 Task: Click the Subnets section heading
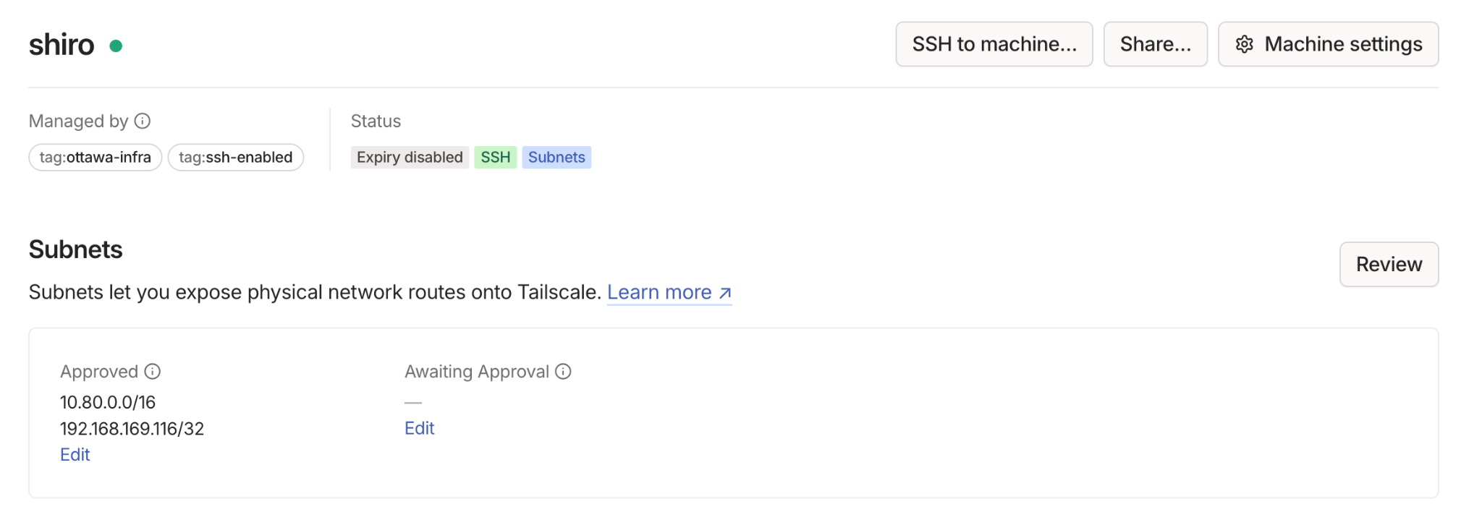point(76,249)
